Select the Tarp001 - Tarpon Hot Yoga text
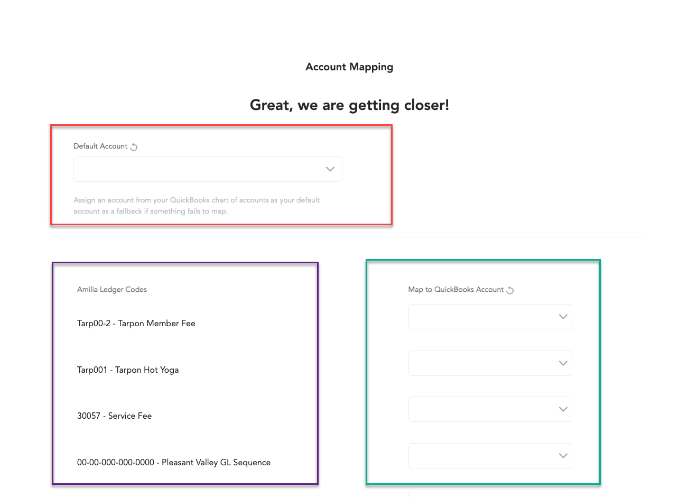 tap(128, 370)
